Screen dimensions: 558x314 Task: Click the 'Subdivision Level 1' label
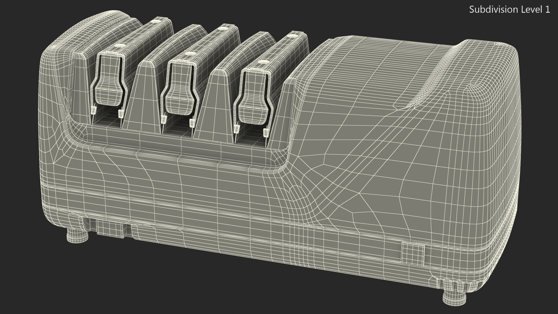coord(510,10)
